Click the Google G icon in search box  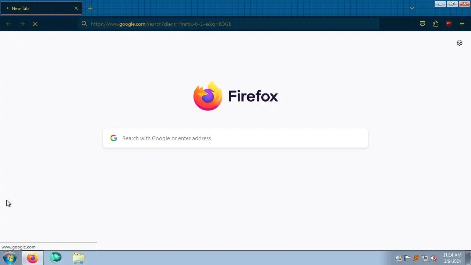pyautogui.click(x=114, y=138)
